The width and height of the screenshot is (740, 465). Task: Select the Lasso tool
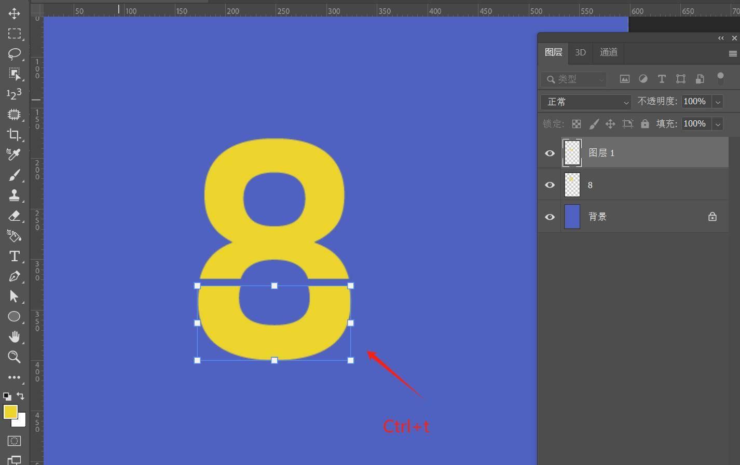click(x=14, y=53)
